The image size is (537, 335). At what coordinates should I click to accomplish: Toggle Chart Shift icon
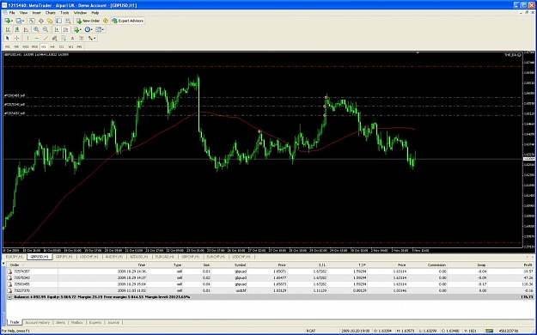(x=66, y=29)
